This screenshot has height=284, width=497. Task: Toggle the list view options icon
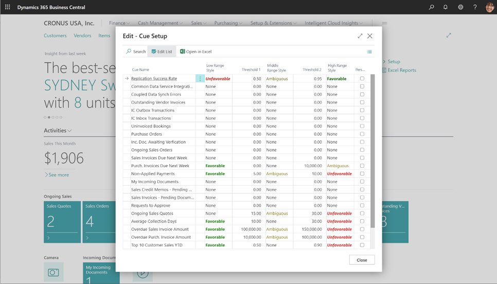coord(369,51)
